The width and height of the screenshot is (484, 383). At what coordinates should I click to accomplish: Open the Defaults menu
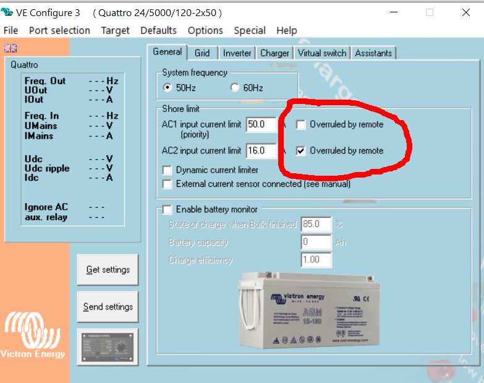pos(158,30)
